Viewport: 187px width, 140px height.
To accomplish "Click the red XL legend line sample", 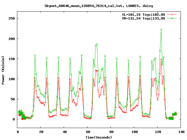I will pyautogui.click(x=172, y=15).
